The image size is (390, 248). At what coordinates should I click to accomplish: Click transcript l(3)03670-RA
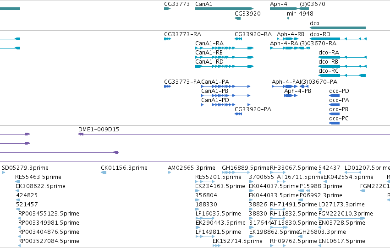(x=305, y=48)
